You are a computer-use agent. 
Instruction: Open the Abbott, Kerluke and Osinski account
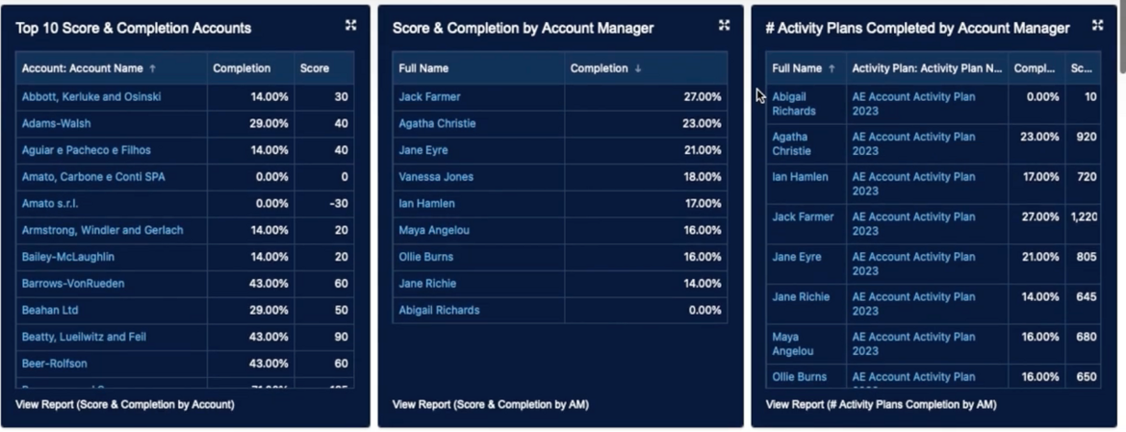[x=91, y=97]
